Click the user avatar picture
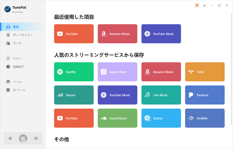The width and height of the screenshot is (233, 149). tap(23, 138)
